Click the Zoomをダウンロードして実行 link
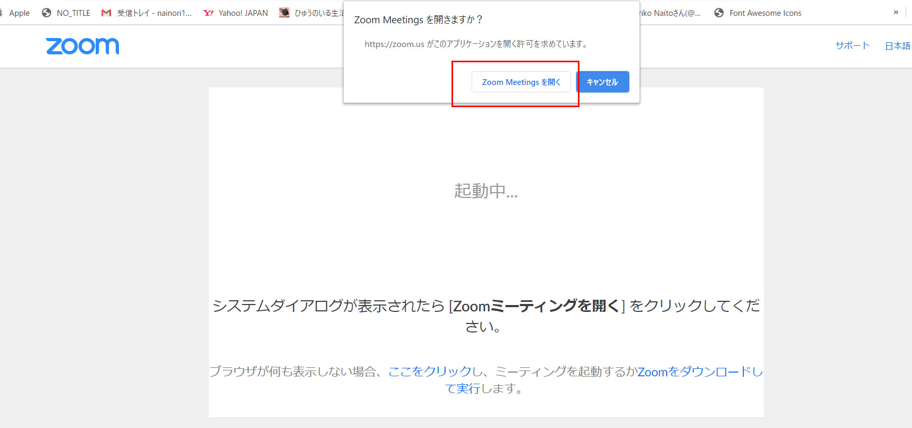Image resolution: width=912 pixels, height=428 pixels. (605, 380)
